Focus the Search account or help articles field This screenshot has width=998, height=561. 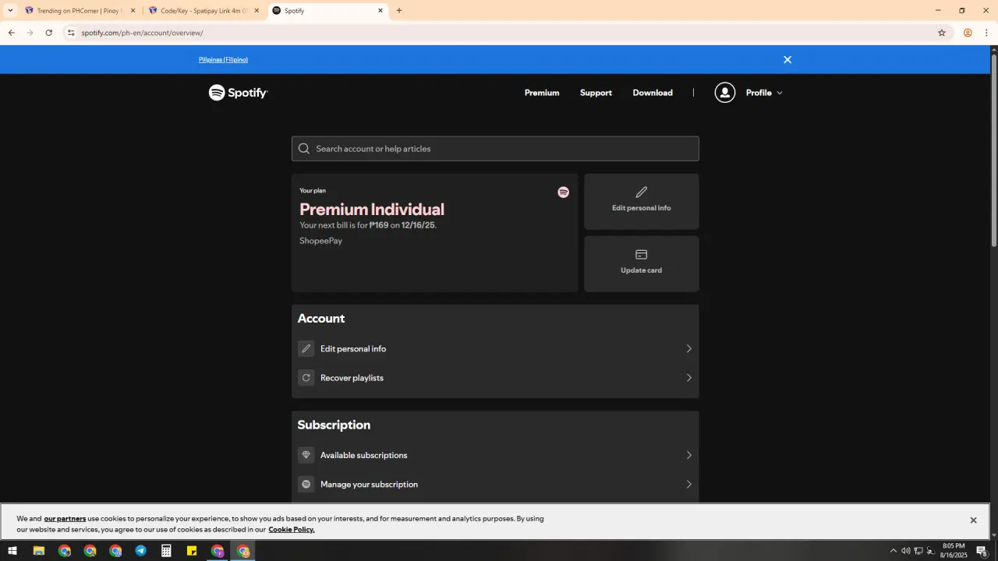pos(495,149)
